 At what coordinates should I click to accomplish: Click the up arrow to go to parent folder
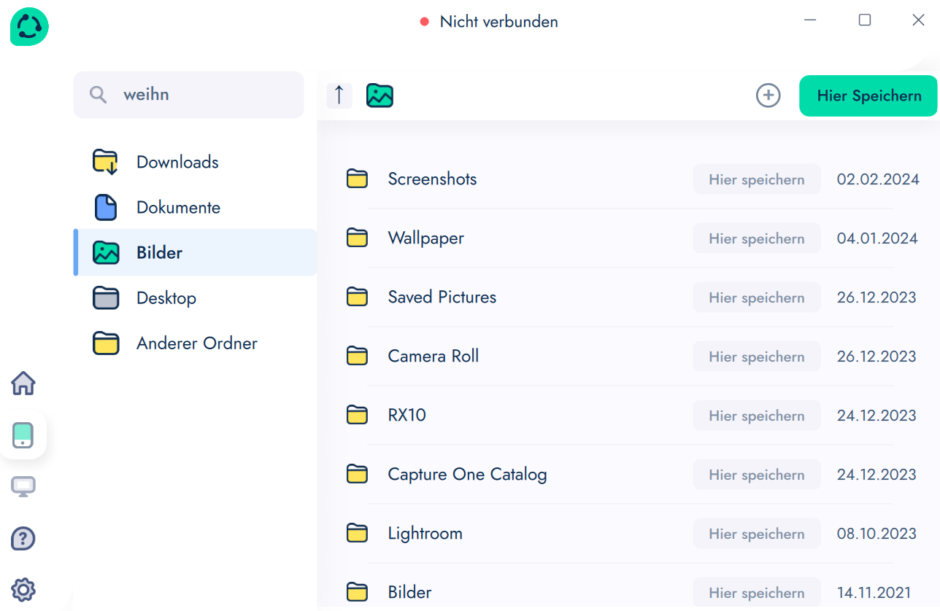(339, 96)
